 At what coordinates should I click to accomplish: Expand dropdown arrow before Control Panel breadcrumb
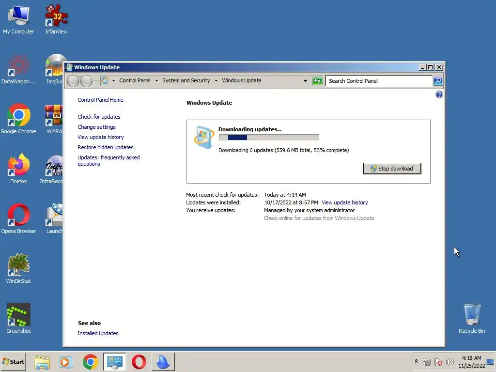(113, 81)
